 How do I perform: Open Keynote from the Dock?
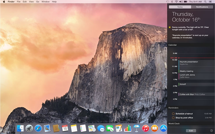136,128
